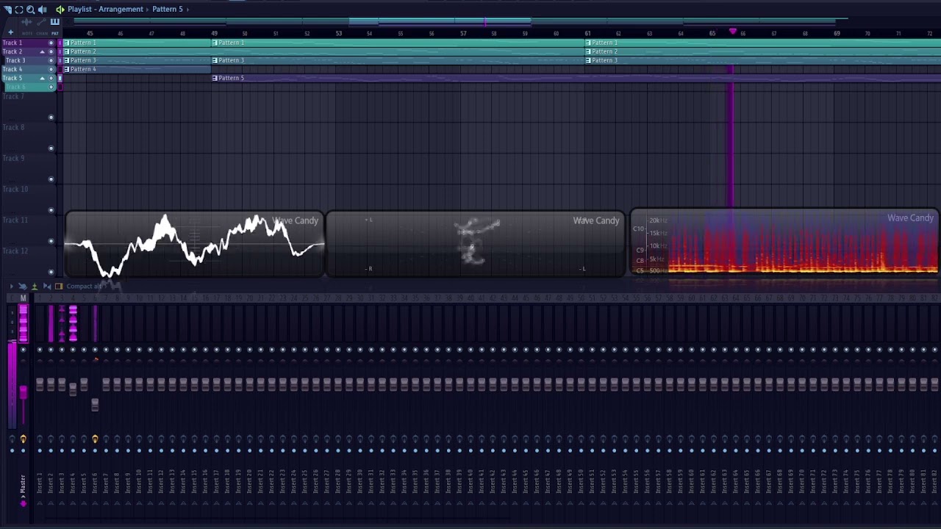941x529 pixels.
Task: Select the Track 11 header label
Action: click(15, 220)
